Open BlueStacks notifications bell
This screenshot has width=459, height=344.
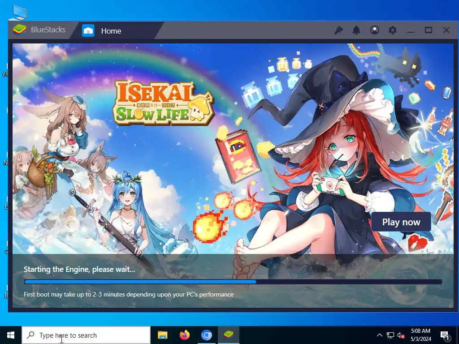(x=356, y=30)
